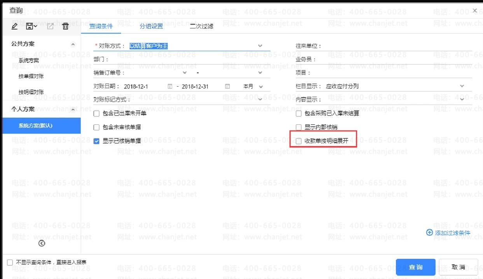The width and height of the screenshot is (483, 279).
Task: Toggle 不显示查询条件 checkbox at bottom
Action: [10, 263]
